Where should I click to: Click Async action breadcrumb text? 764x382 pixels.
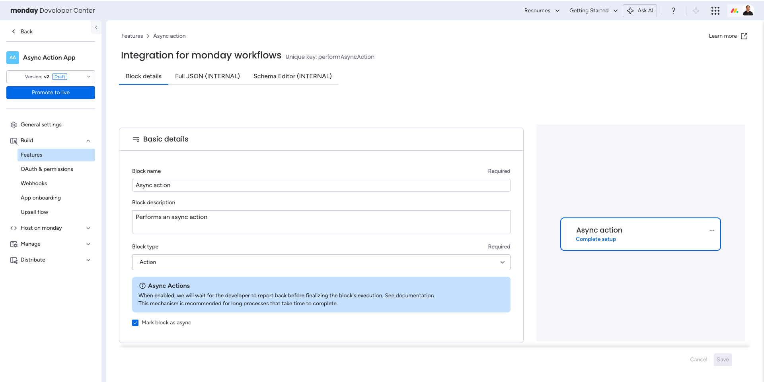(170, 36)
